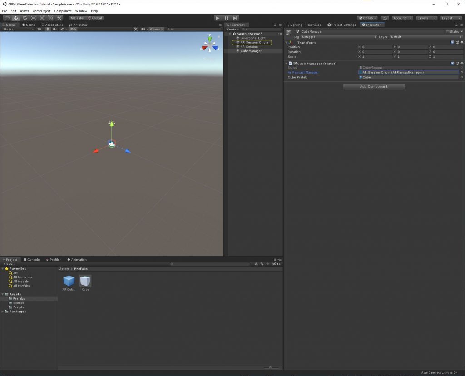Collapse SampleScene in Hierarchy
Viewport: 465px width, 376px height.
(x=230, y=34)
